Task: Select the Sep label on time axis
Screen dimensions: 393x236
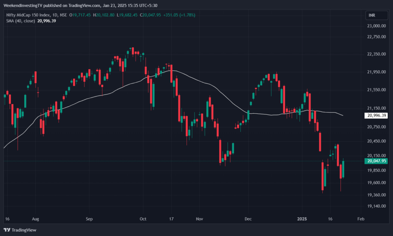Action: tap(89, 219)
